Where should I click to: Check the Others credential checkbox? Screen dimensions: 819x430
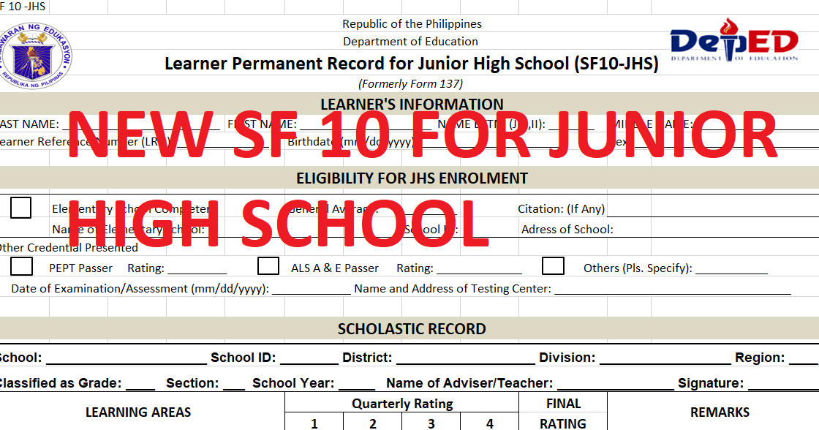point(553,265)
